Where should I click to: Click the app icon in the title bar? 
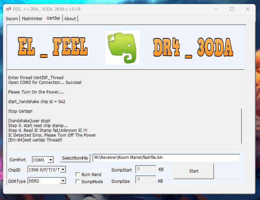click(9, 9)
